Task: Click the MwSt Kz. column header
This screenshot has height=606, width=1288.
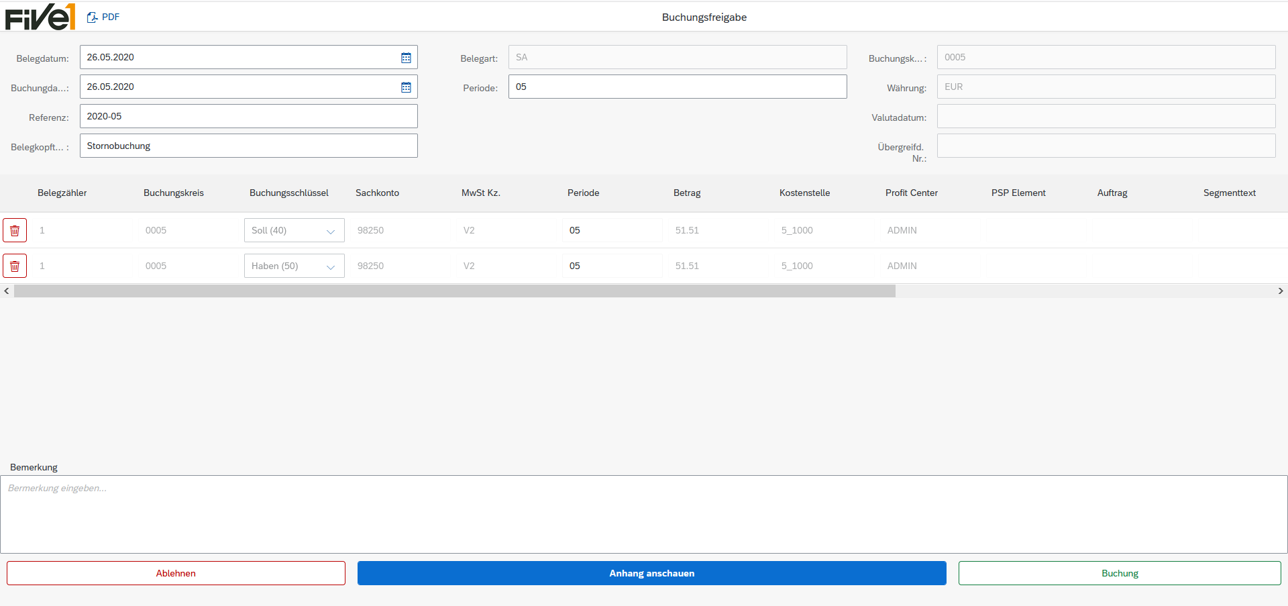Action: [481, 193]
